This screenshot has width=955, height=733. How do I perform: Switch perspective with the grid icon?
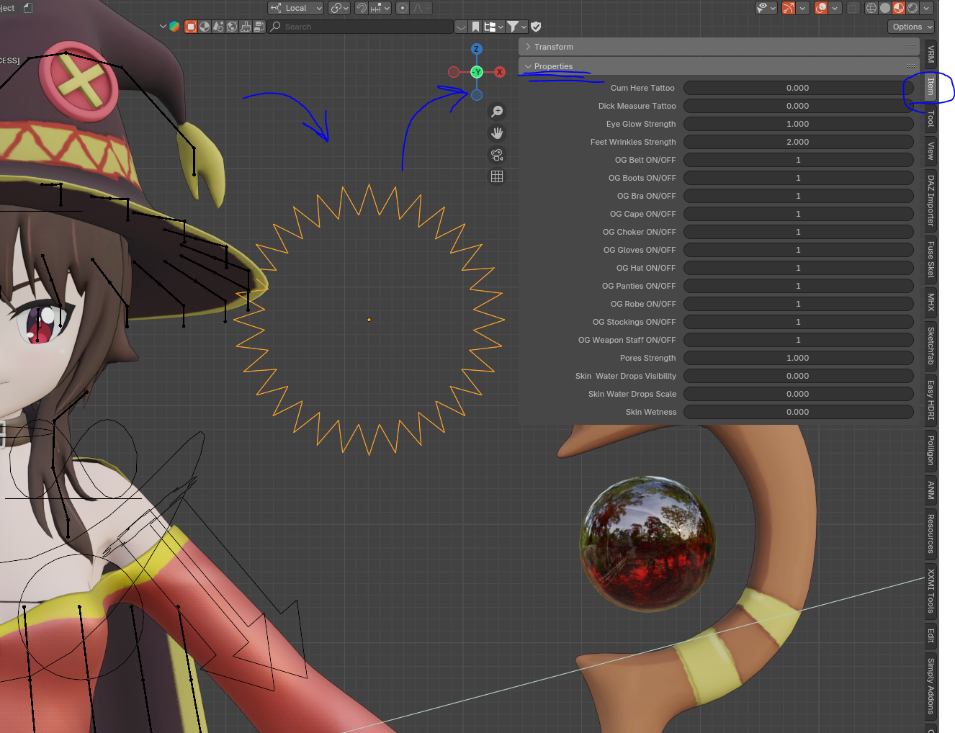(x=497, y=176)
